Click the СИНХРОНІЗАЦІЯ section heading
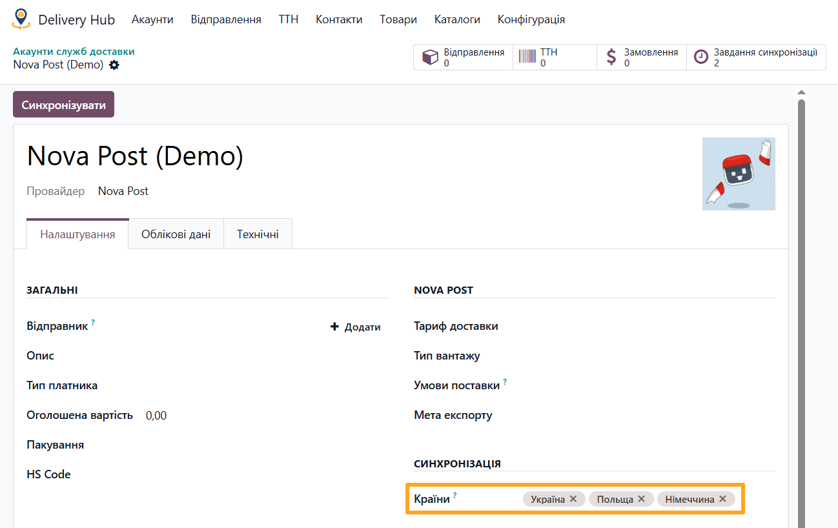 pos(458,464)
